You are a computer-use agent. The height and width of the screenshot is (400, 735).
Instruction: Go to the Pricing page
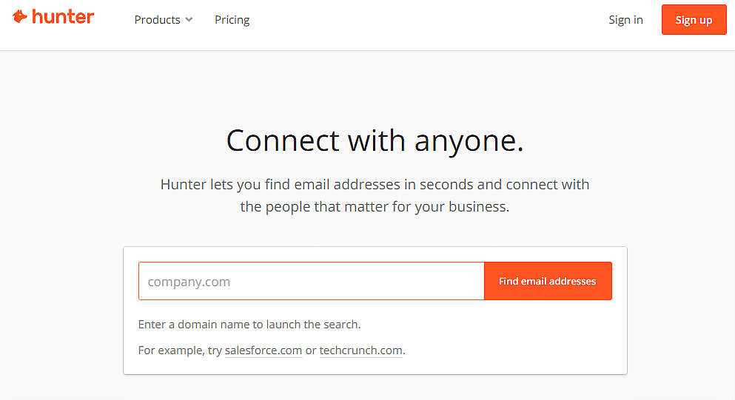tap(232, 20)
